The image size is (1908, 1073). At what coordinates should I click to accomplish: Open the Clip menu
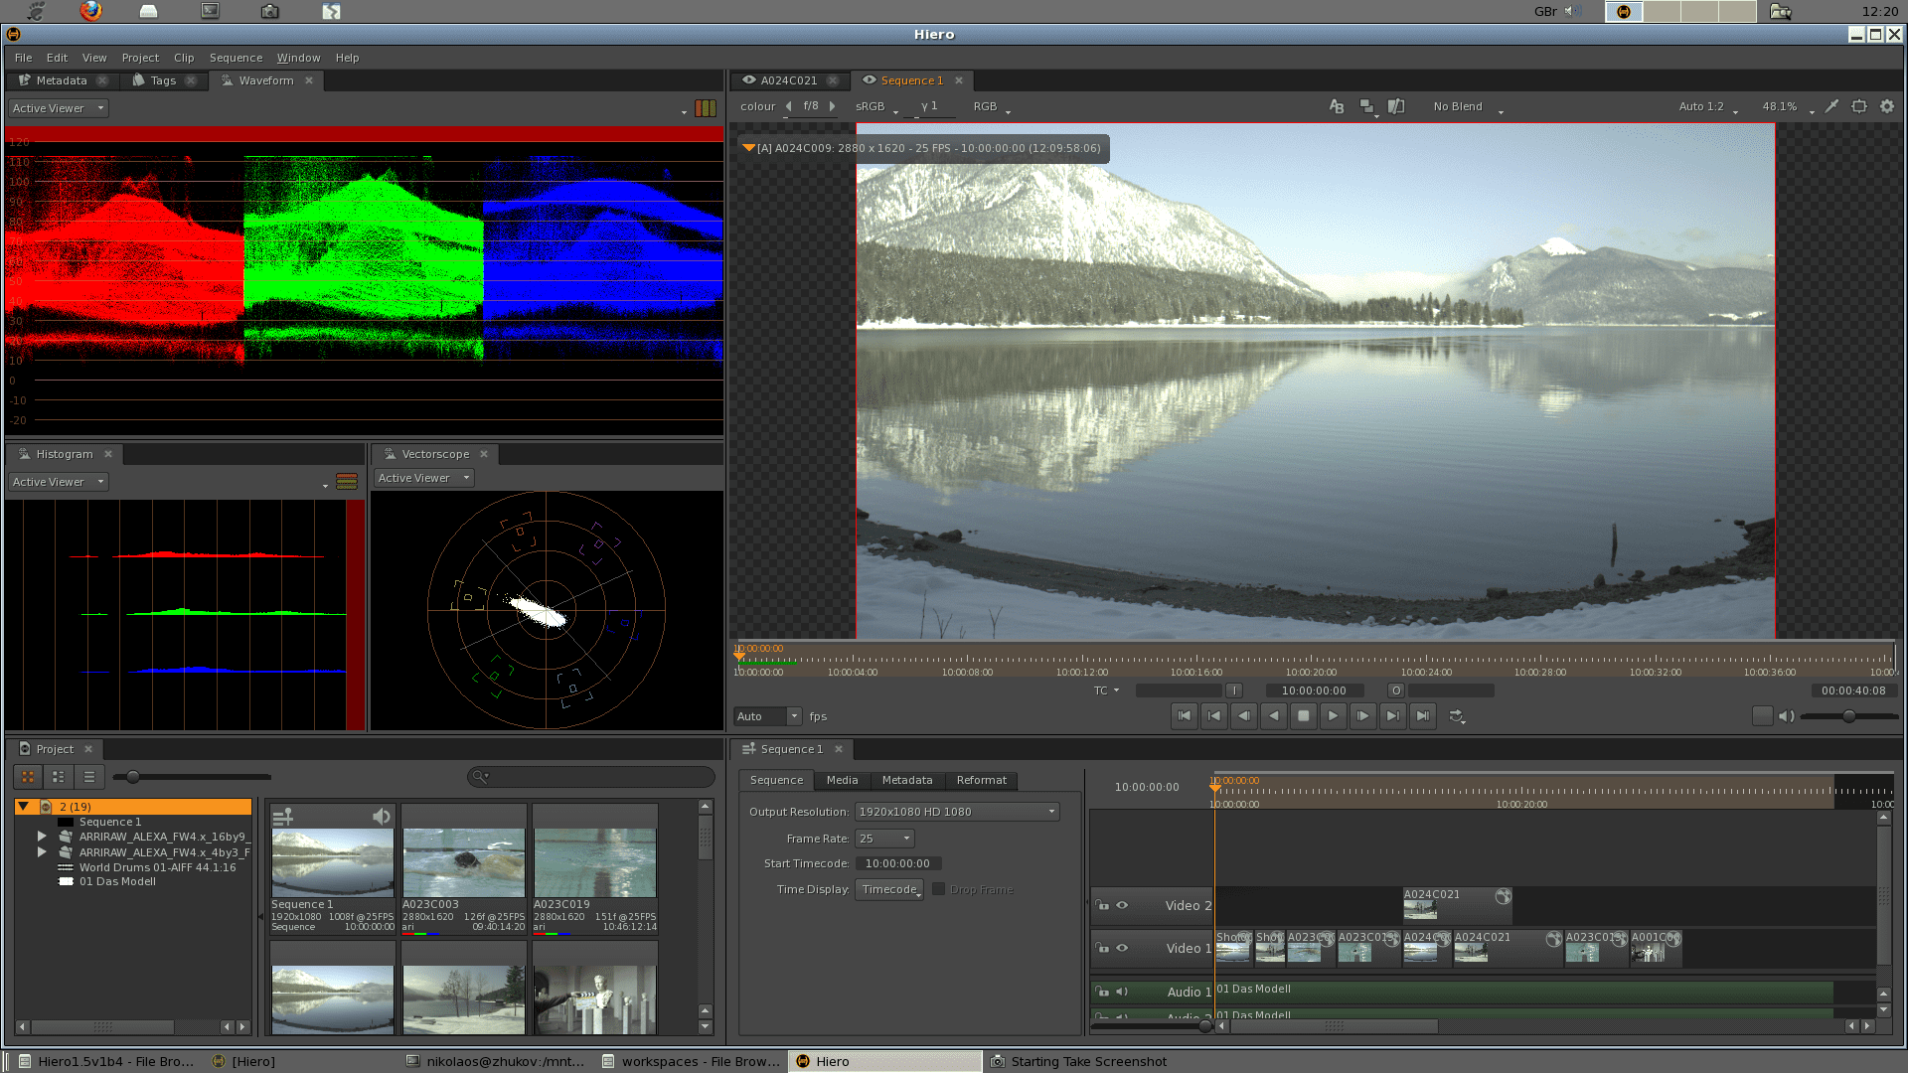coord(184,58)
